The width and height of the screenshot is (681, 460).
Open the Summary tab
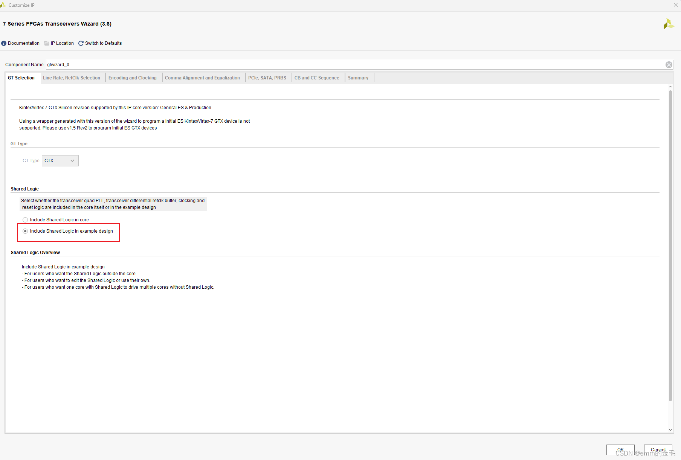[x=358, y=78]
